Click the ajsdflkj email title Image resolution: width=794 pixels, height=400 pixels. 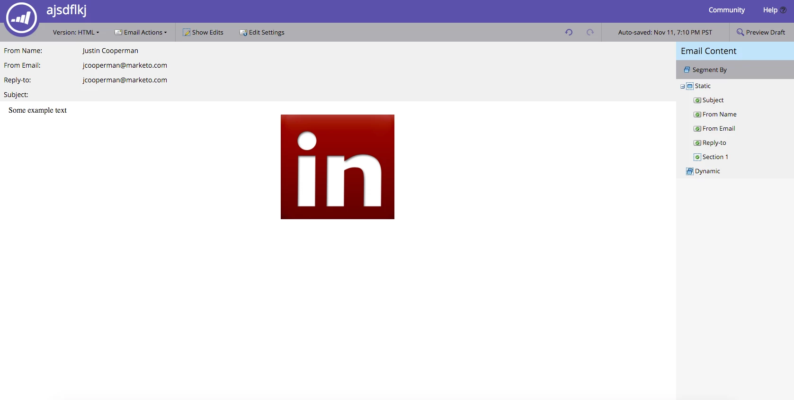[x=66, y=10]
